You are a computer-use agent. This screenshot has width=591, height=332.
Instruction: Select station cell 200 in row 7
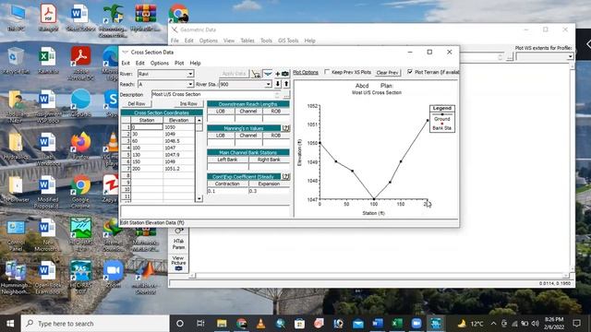click(147, 169)
